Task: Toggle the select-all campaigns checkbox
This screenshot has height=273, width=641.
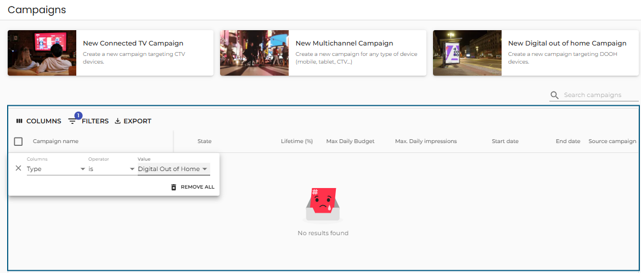Action: coord(18,141)
